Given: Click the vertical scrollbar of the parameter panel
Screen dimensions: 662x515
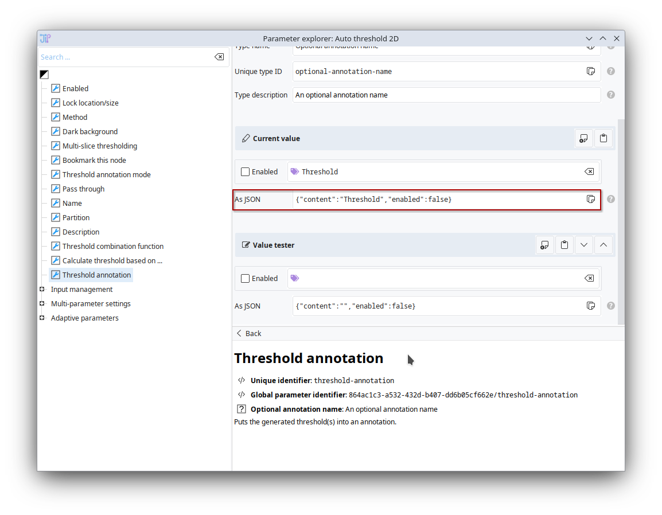Looking at the screenshot, I should point(621,221).
